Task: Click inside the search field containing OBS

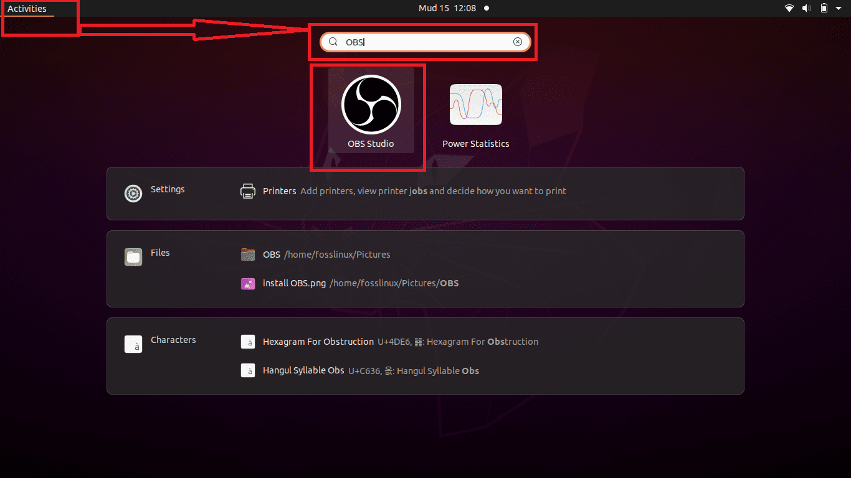Action: 425,42
